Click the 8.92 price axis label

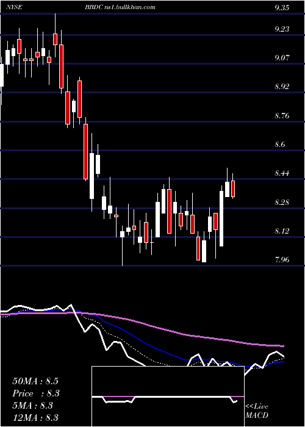pyautogui.click(x=282, y=87)
